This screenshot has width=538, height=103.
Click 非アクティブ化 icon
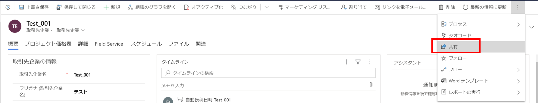tap(186, 7)
